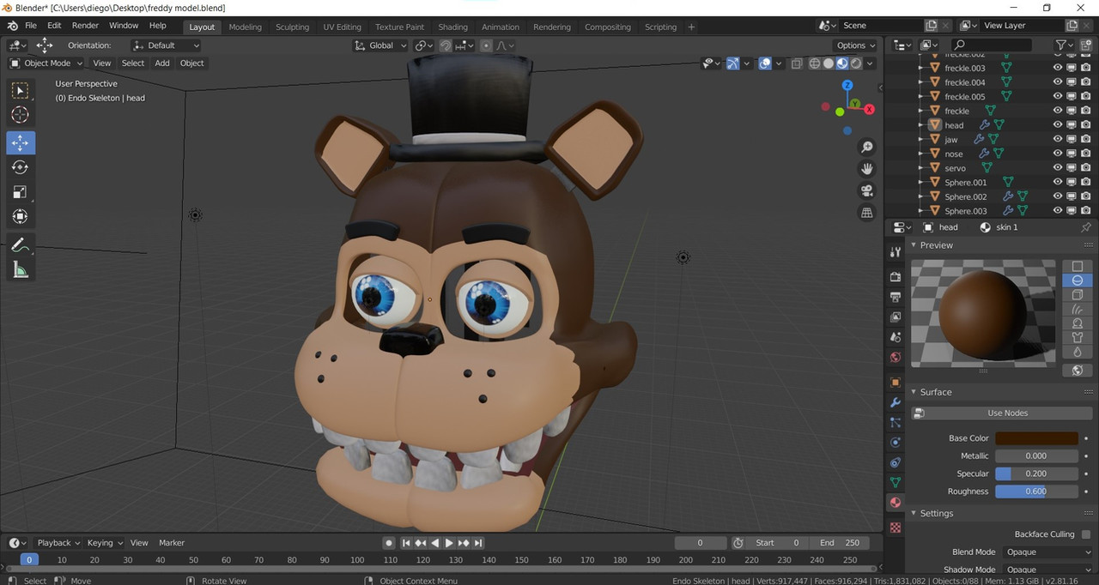Screen dimensions: 1099x585
Task: Switch perspective/orthographic with the grid icon
Action: coord(867,212)
